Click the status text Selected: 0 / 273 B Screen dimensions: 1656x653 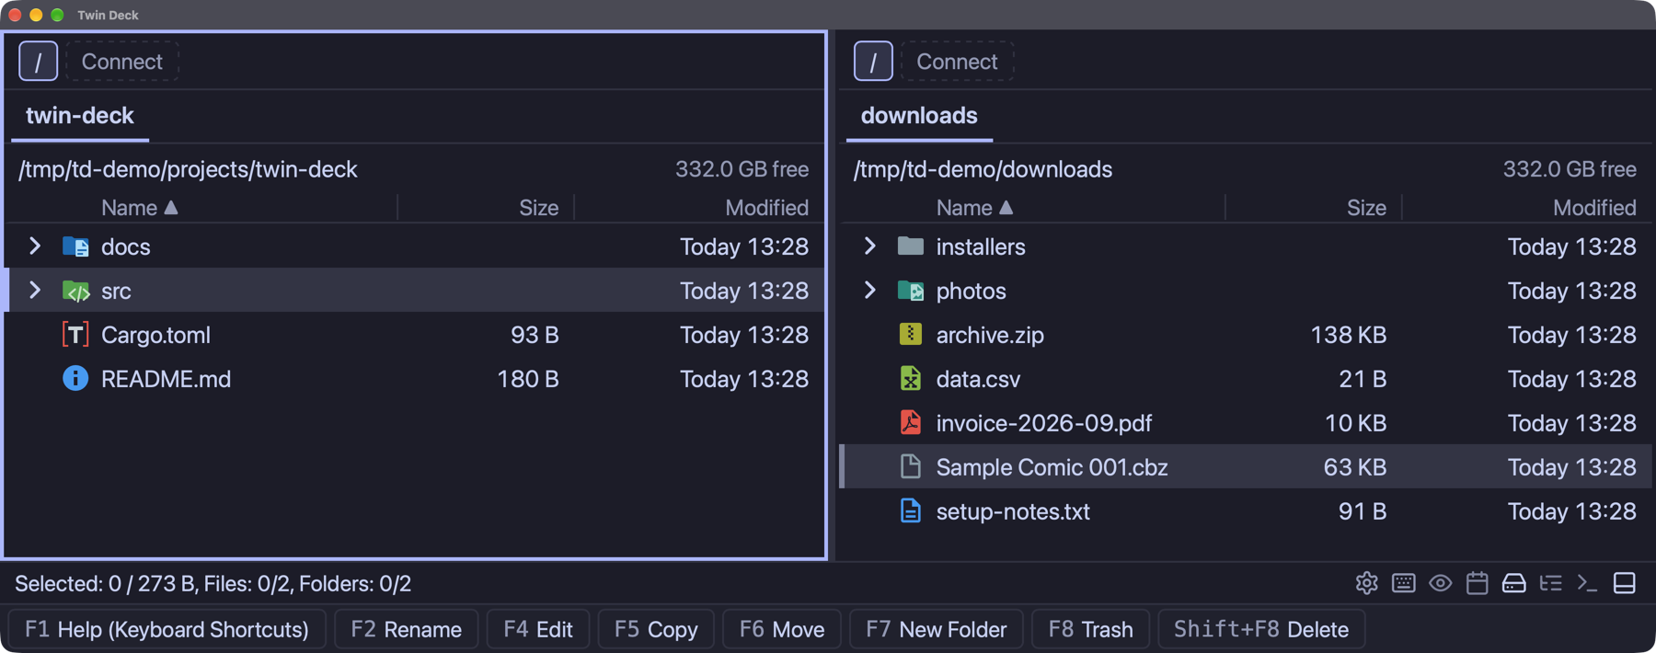tap(105, 584)
